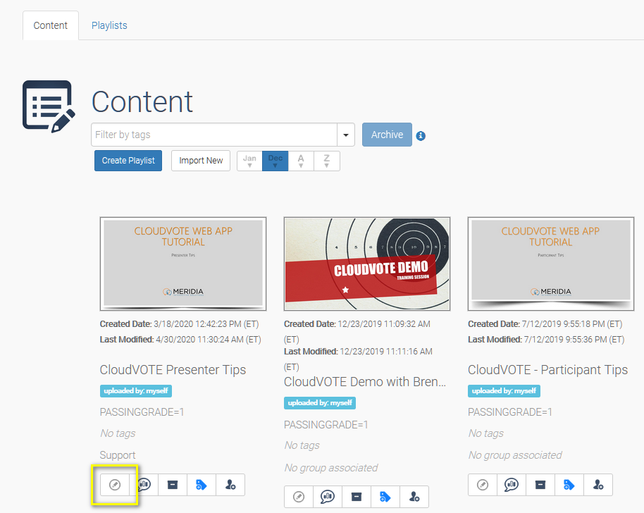The image size is (644, 513).
Task: Open tag editor for CloudVOTE Presenter Tips
Action: pyautogui.click(x=202, y=485)
